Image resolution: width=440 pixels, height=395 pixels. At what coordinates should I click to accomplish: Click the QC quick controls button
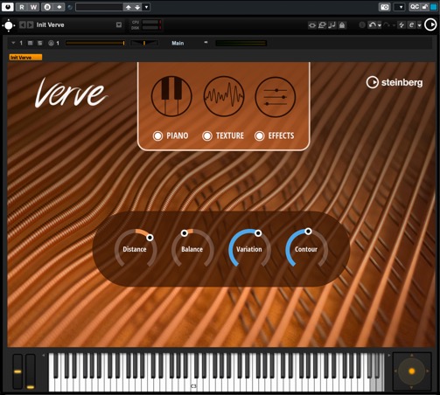pos(415,7)
